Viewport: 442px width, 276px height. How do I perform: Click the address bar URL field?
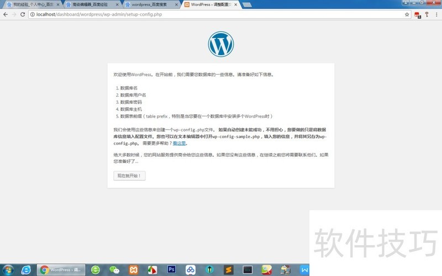pyautogui.click(x=220, y=14)
